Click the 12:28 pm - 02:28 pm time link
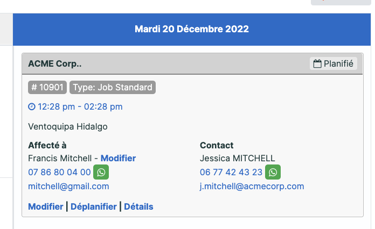 click(80, 106)
